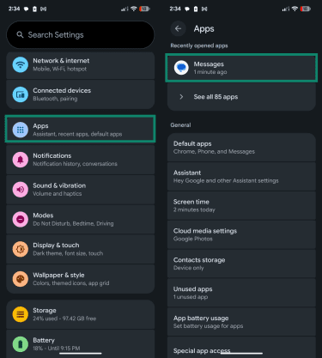Tap '1 unused app' text

click(191, 297)
